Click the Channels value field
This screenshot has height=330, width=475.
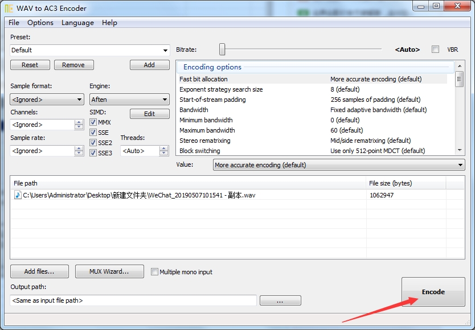click(x=42, y=125)
